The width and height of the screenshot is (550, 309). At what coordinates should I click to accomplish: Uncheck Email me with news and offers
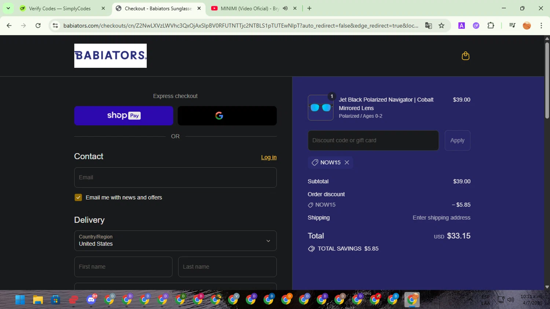coord(78,198)
